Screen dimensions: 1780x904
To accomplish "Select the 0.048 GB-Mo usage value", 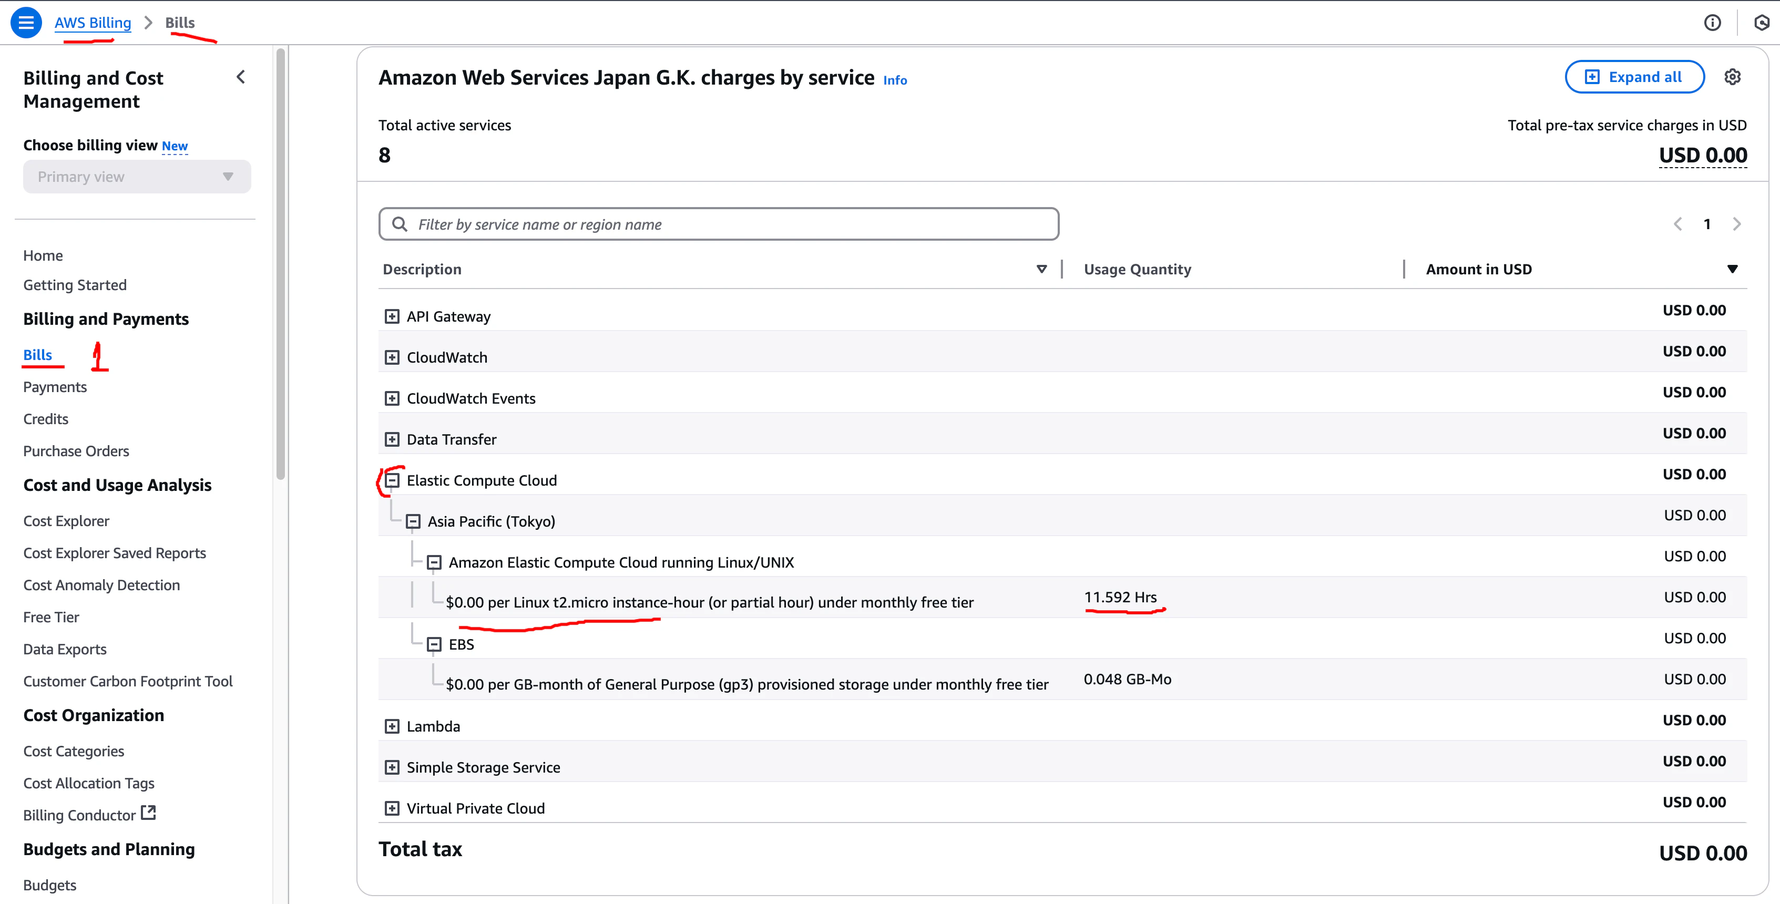I will pos(1128,680).
